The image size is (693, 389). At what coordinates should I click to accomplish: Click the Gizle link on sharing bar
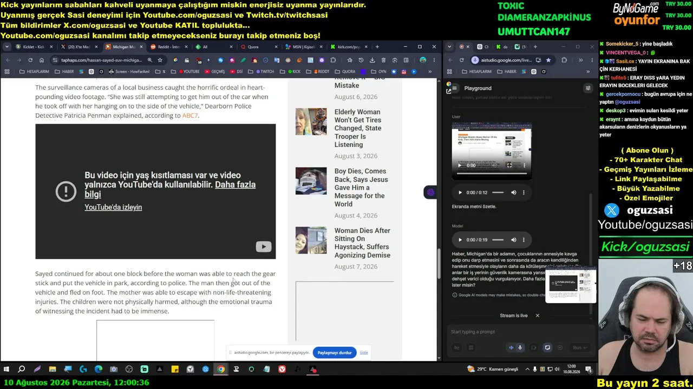pyautogui.click(x=364, y=353)
